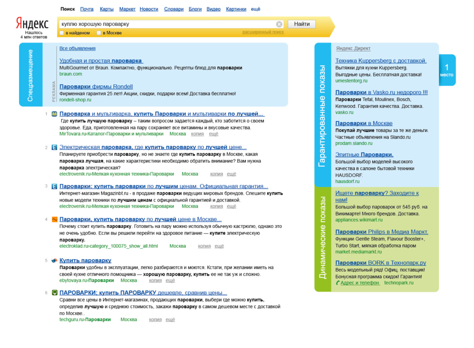Click the braun.com URL
The image size is (474, 348).
70,74
